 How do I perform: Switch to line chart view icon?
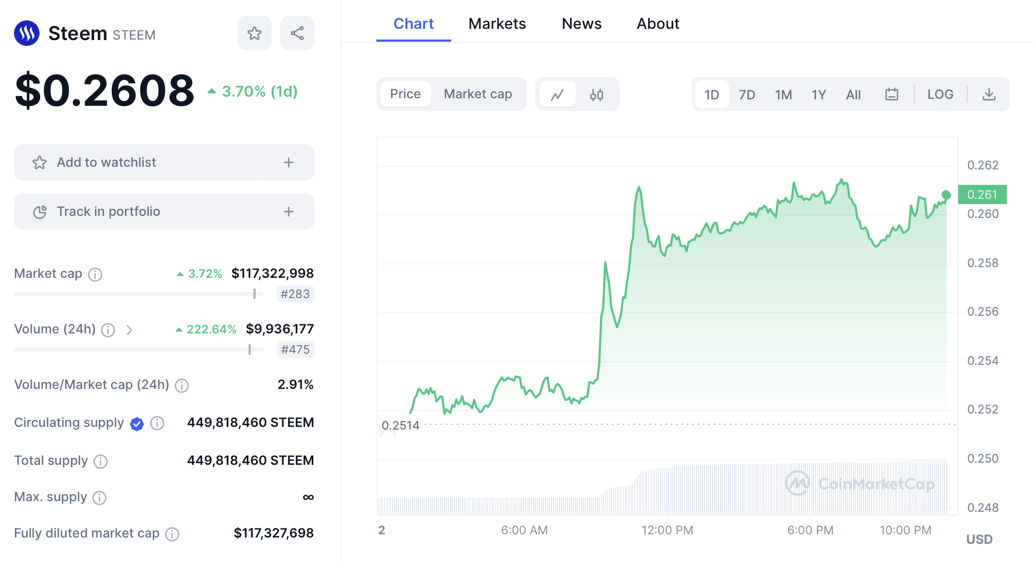(x=558, y=95)
